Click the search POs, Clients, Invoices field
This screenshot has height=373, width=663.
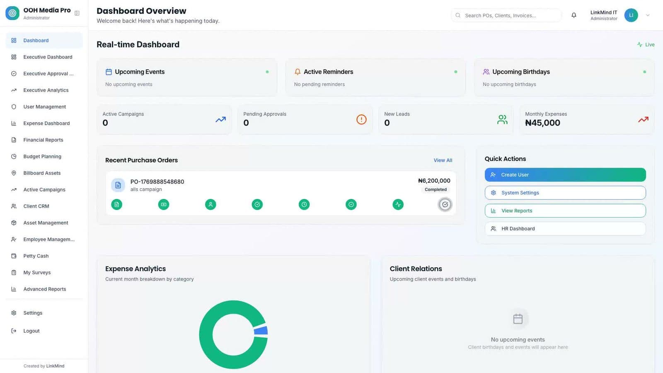pyautogui.click(x=506, y=15)
